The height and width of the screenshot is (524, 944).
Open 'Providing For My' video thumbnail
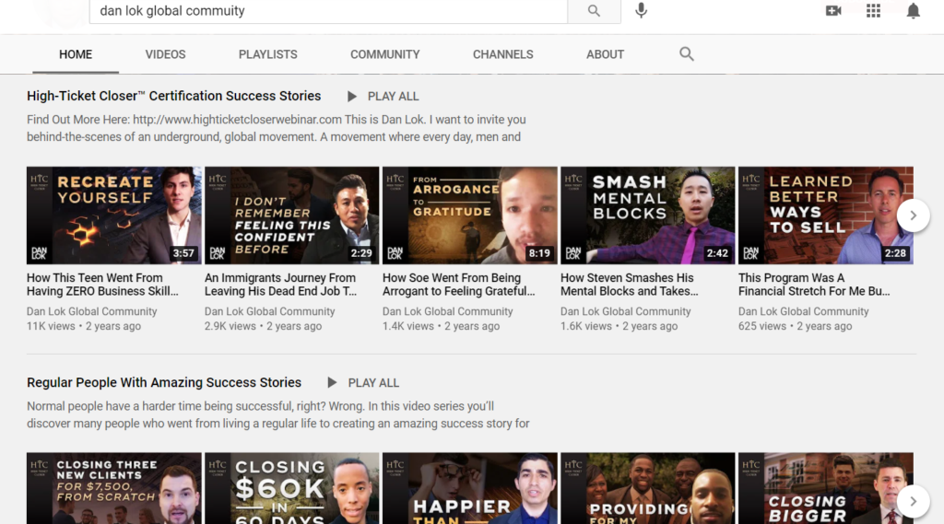648,488
